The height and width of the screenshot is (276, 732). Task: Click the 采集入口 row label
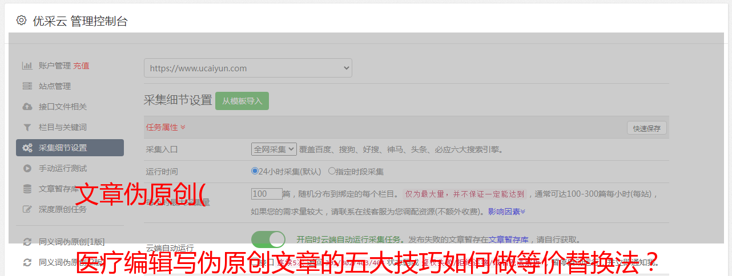pos(162,149)
